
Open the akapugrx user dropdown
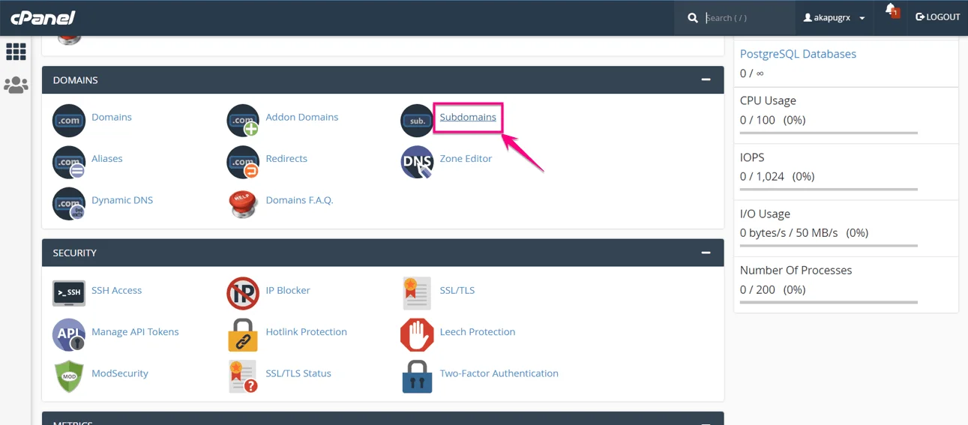pyautogui.click(x=834, y=17)
